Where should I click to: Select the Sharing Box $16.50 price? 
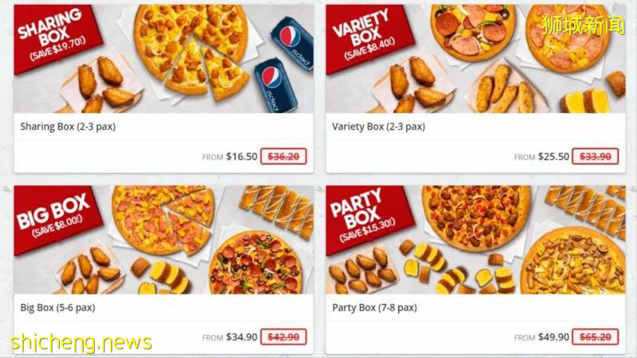tap(242, 157)
